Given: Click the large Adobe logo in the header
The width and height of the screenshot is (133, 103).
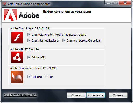Looking at the screenshot, I should pos(22,15).
